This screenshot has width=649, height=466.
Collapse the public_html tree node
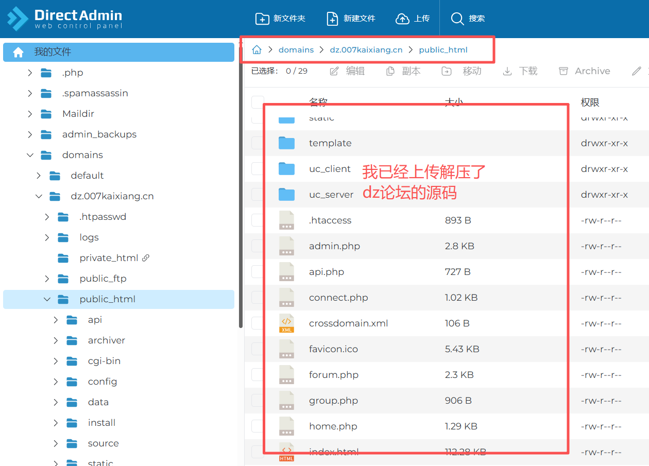(x=47, y=299)
